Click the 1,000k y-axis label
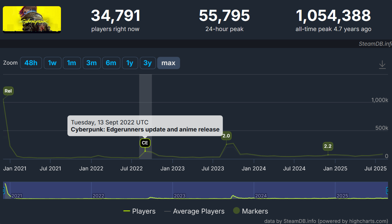392x224 pixels. pos(380,100)
